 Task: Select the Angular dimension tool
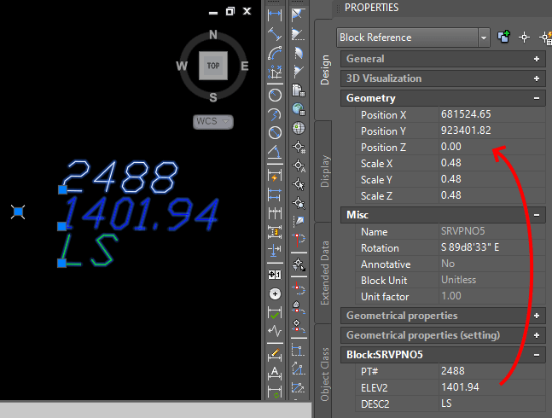click(x=275, y=152)
